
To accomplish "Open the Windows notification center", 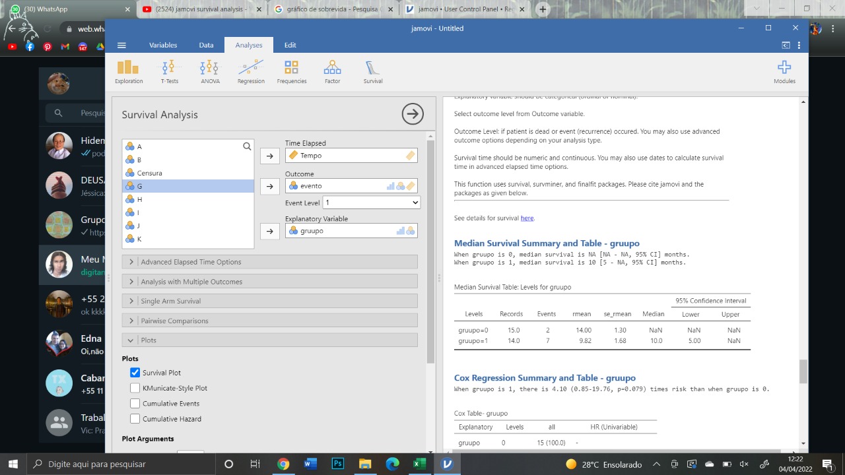I will click(x=827, y=464).
